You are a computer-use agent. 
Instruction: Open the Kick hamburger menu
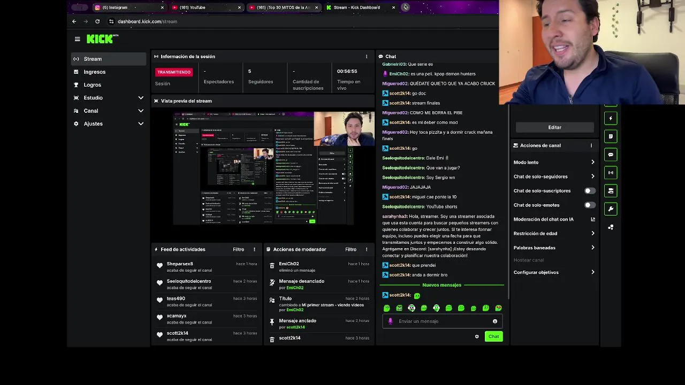click(x=78, y=39)
